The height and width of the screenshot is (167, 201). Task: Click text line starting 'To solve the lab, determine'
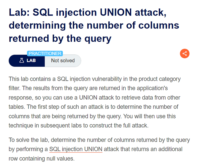coord(99,140)
